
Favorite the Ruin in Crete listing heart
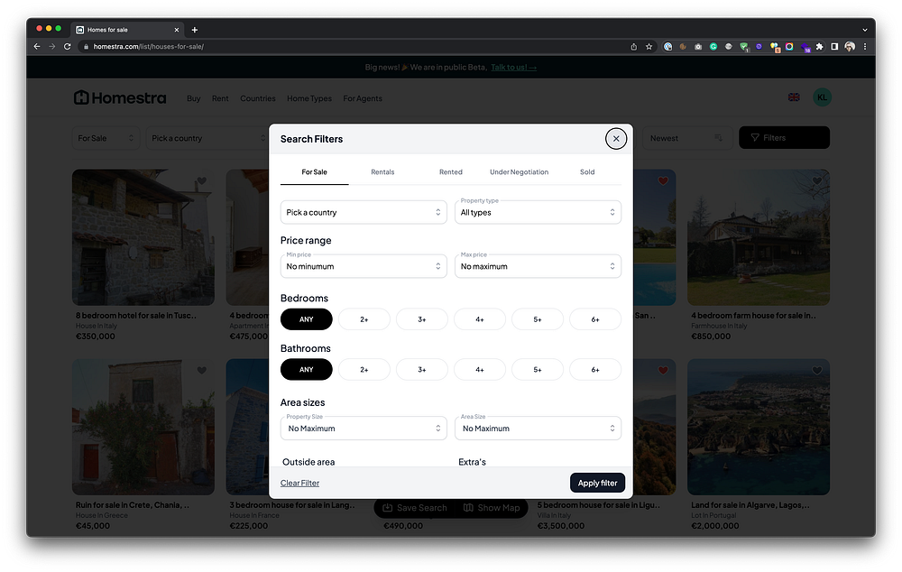[201, 371]
